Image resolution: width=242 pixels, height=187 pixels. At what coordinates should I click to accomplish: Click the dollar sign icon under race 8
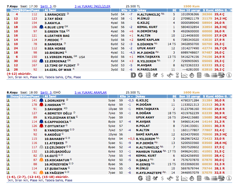click(163, 178)
